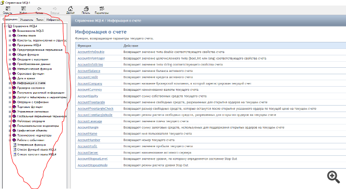This screenshot has height=189, width=346.
Task: Click the book icon beside Управление сигналами
Action: (14, 112)
